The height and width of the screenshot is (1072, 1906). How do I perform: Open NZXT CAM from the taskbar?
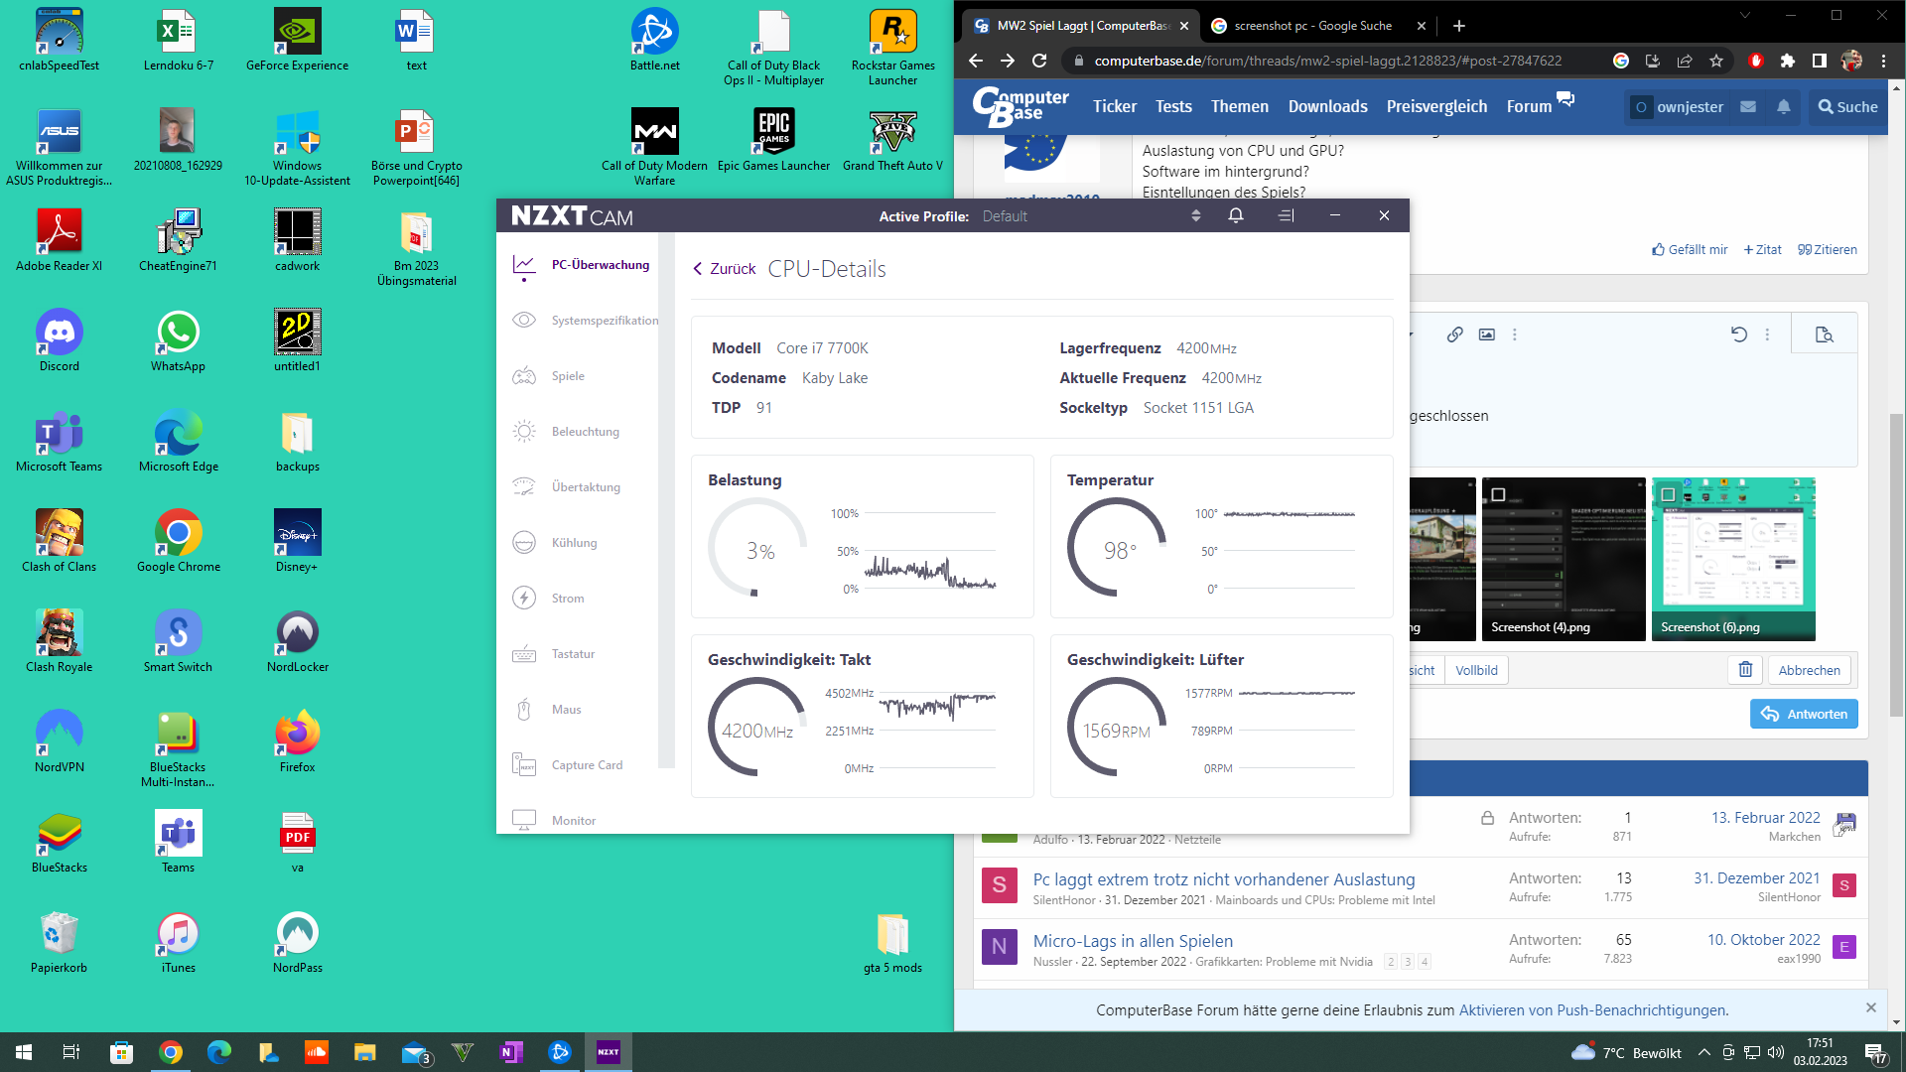coord(608,1052)
